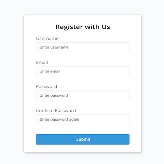Screen dimensions: 164x164
Task: Click the Confirm Password label
Action: pos(56,110)
